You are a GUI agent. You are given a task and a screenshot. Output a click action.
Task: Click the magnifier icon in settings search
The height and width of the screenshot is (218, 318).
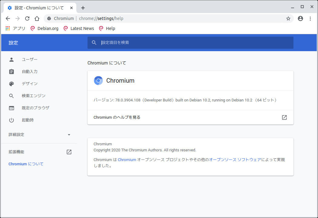94,43
